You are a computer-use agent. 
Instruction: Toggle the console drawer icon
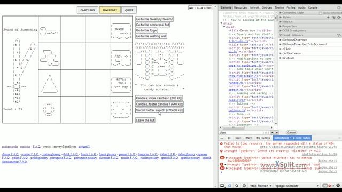(229, 186)
